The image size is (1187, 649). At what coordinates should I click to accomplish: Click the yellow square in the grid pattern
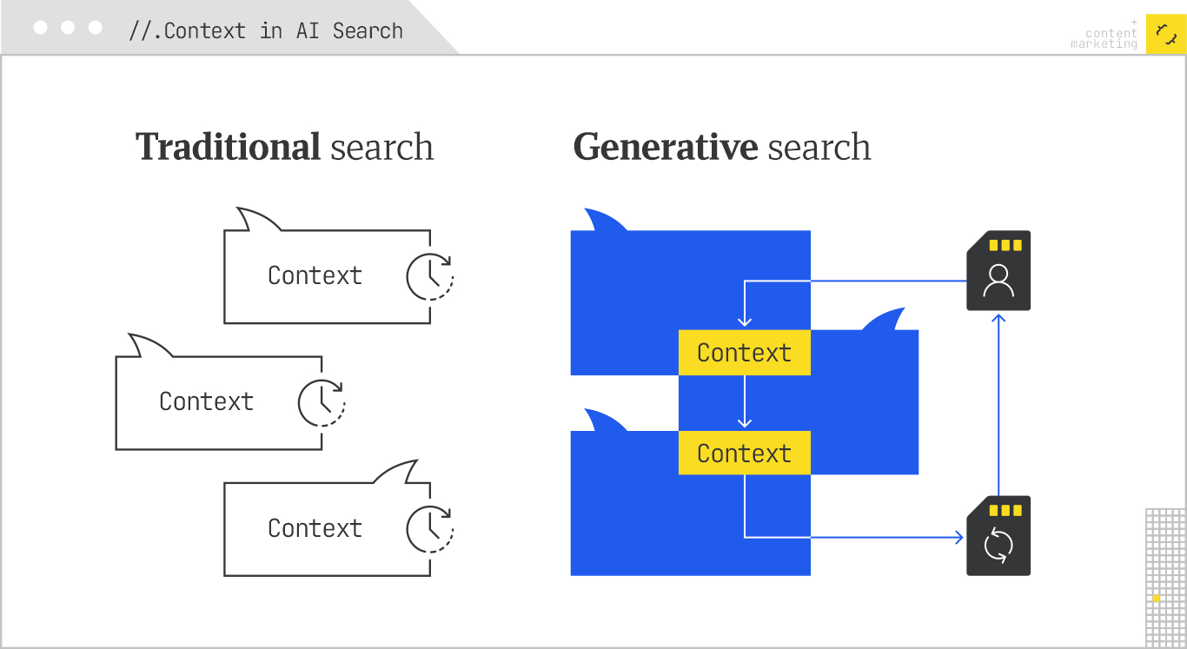tap(1156, 599)
